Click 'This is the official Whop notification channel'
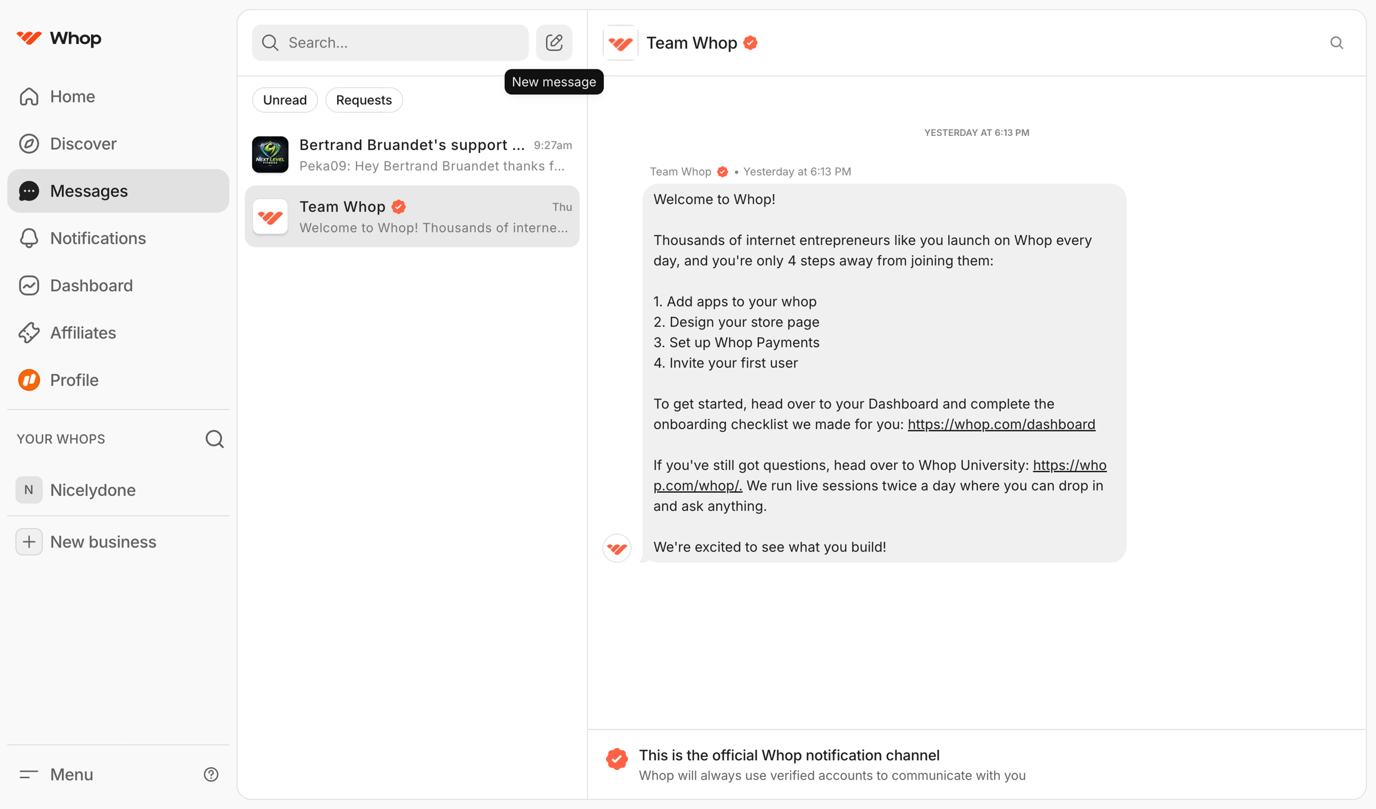Viewport: 1376px width, 809px height. click(789, 755)
